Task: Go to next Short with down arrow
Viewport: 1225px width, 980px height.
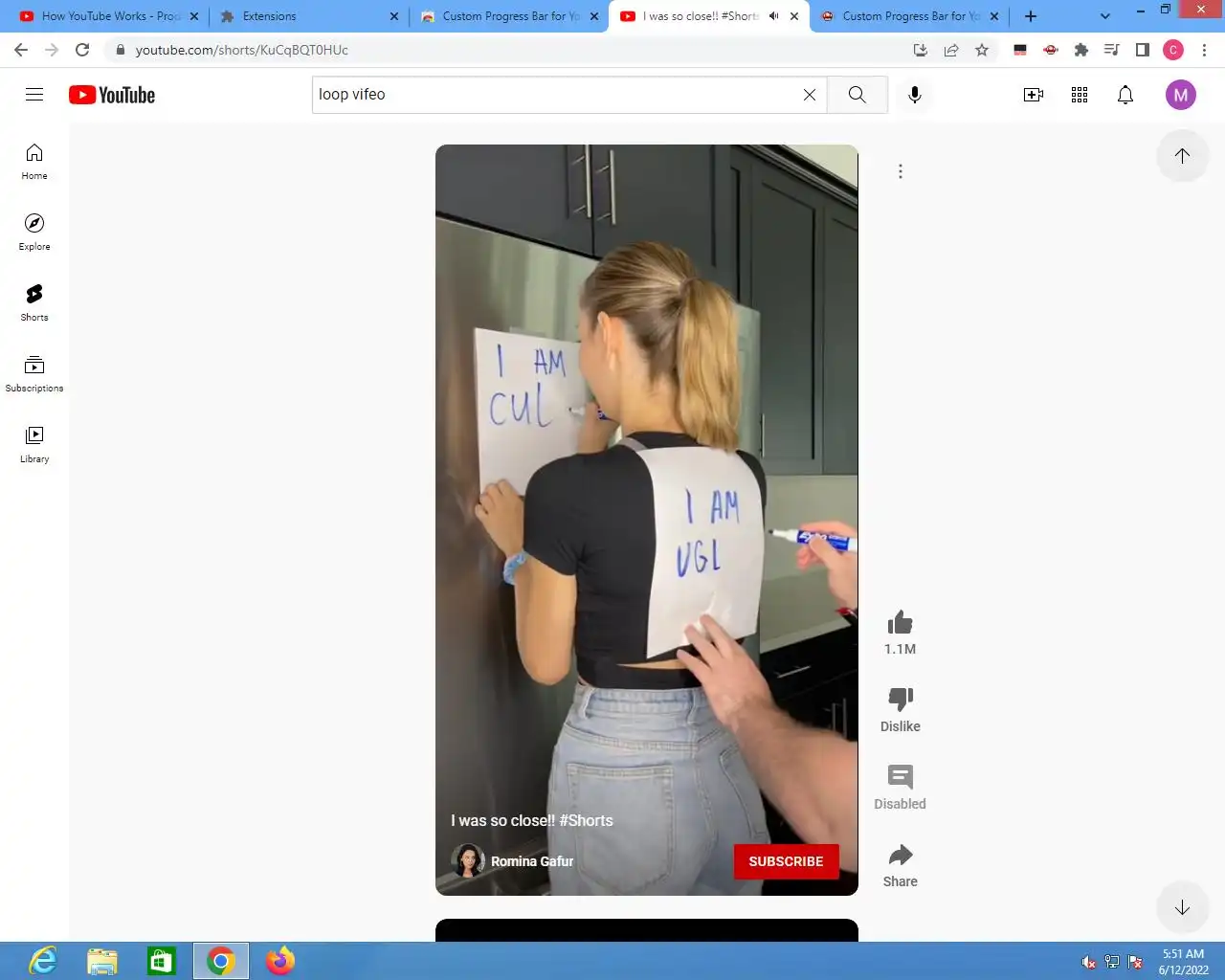Action: [x=1183, y=907]
